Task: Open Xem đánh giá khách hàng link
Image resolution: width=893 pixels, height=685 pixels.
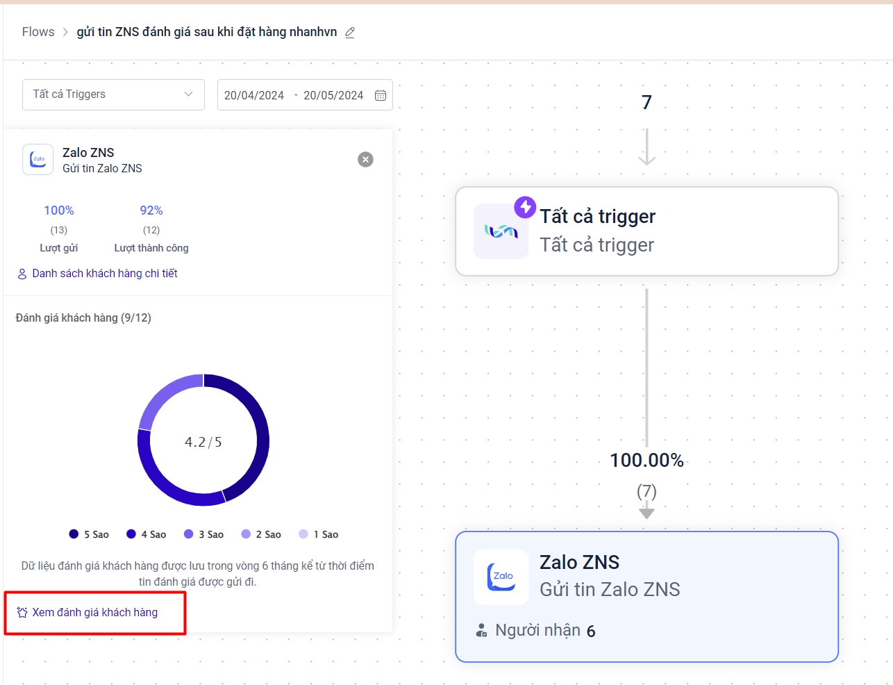Action: point(94,612)
